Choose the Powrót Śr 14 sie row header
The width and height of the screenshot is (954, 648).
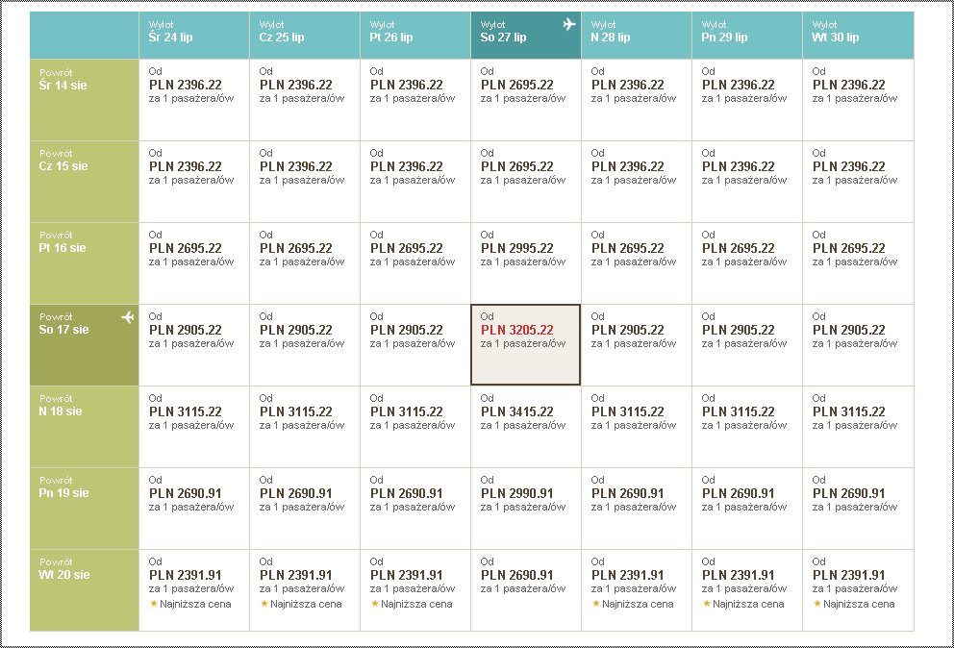[85, 100]
